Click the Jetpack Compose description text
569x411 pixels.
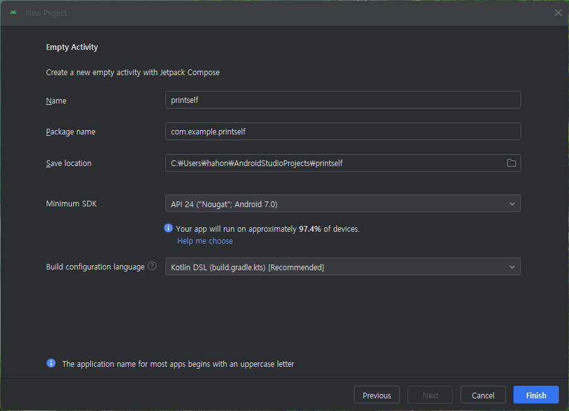click(133, 72)
